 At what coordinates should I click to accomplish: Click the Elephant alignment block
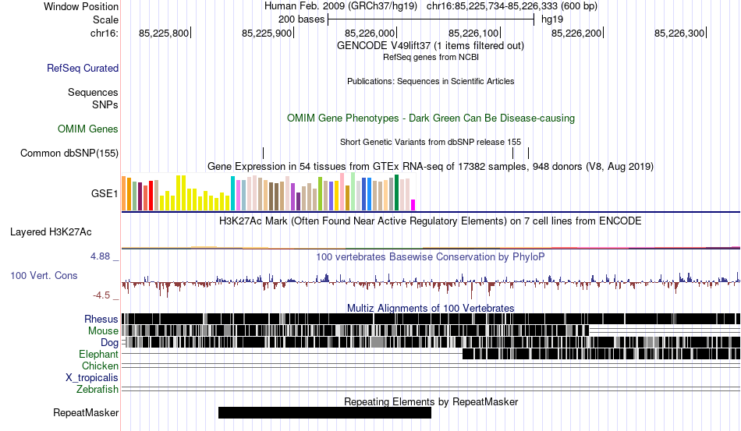(601, 354)
